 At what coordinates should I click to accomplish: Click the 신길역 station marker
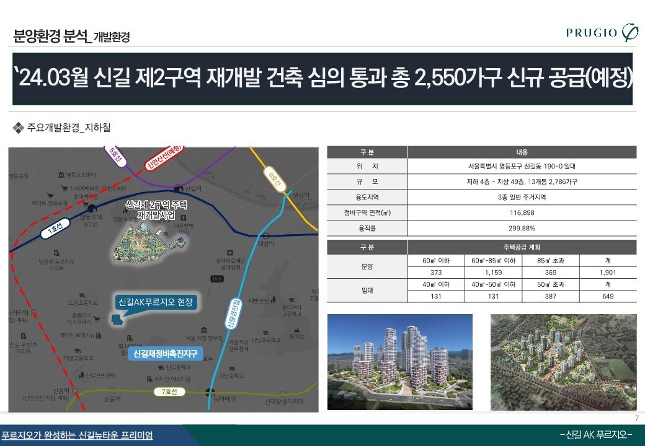[x=178, y=189]
